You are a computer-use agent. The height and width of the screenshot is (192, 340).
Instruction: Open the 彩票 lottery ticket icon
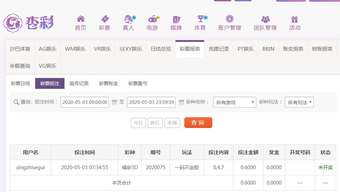(x=104, y=19)
